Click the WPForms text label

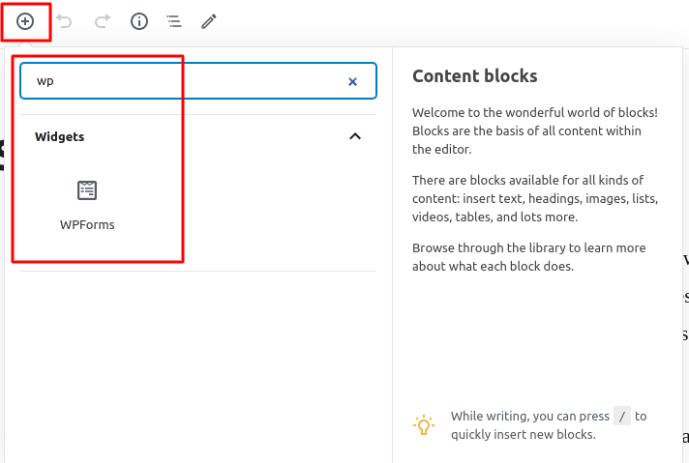(87, 225)
